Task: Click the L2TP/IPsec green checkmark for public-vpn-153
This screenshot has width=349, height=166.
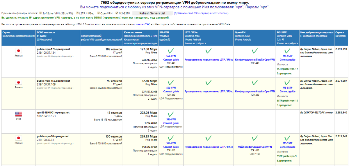Action: pyautogui.click(x=208, y=83)
